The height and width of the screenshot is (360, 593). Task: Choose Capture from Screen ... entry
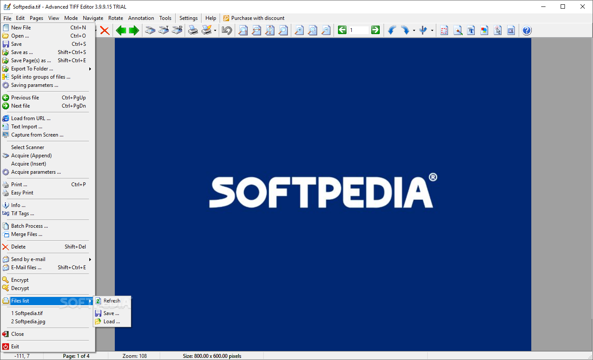48,135
